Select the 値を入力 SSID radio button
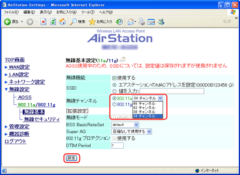Viewport: 240px width, 175px height. click(114, 91)
